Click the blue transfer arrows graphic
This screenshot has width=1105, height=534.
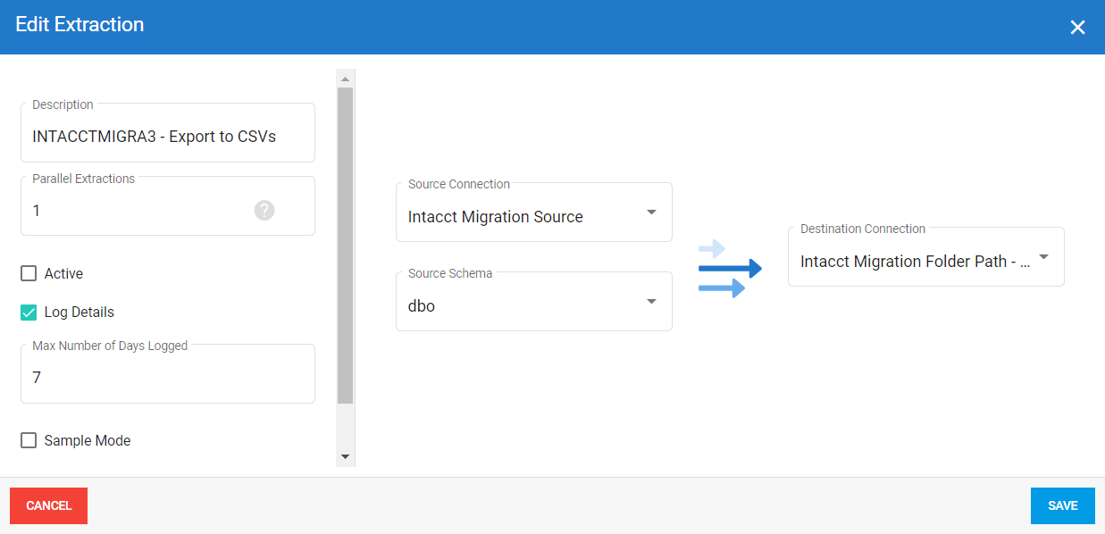tap(730, 268)
